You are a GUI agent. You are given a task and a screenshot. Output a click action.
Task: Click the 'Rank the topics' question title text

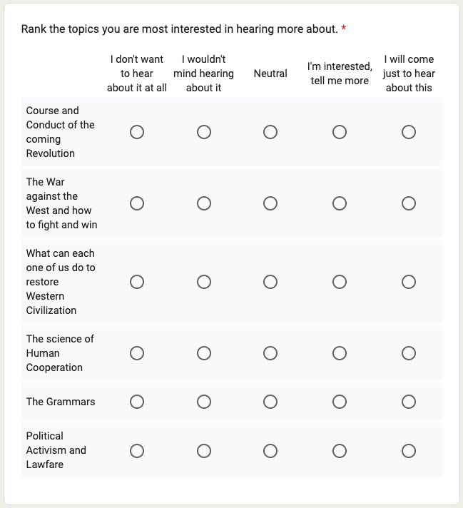pyautogui.click(x=179, y=29)
